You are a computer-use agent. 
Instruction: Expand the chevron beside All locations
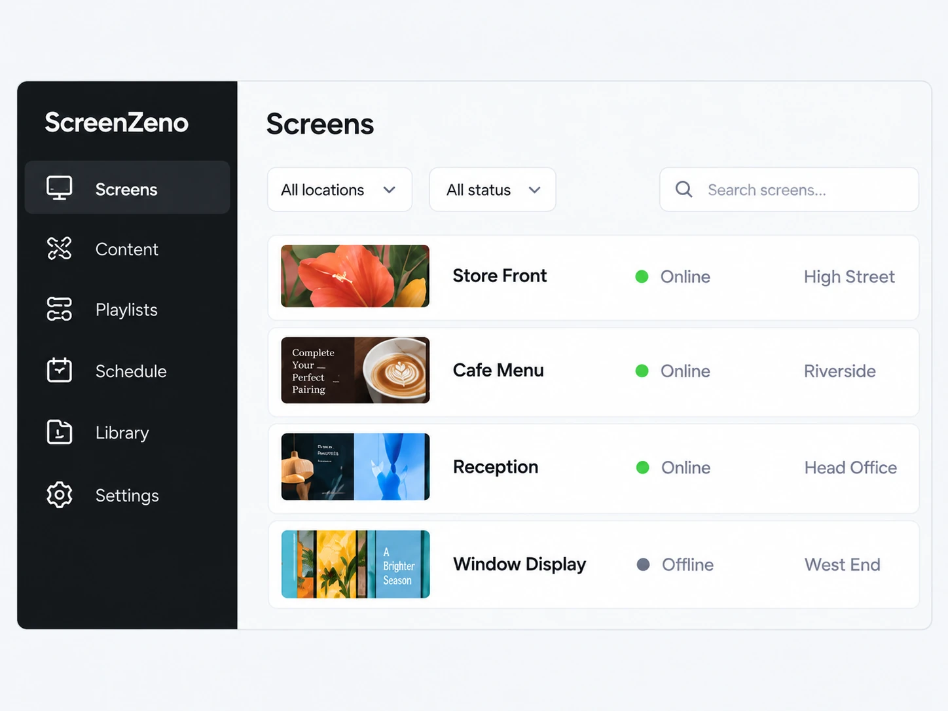click(390, 190)
